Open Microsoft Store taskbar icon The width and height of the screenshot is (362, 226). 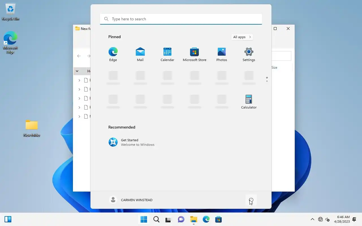click(218, 219)
